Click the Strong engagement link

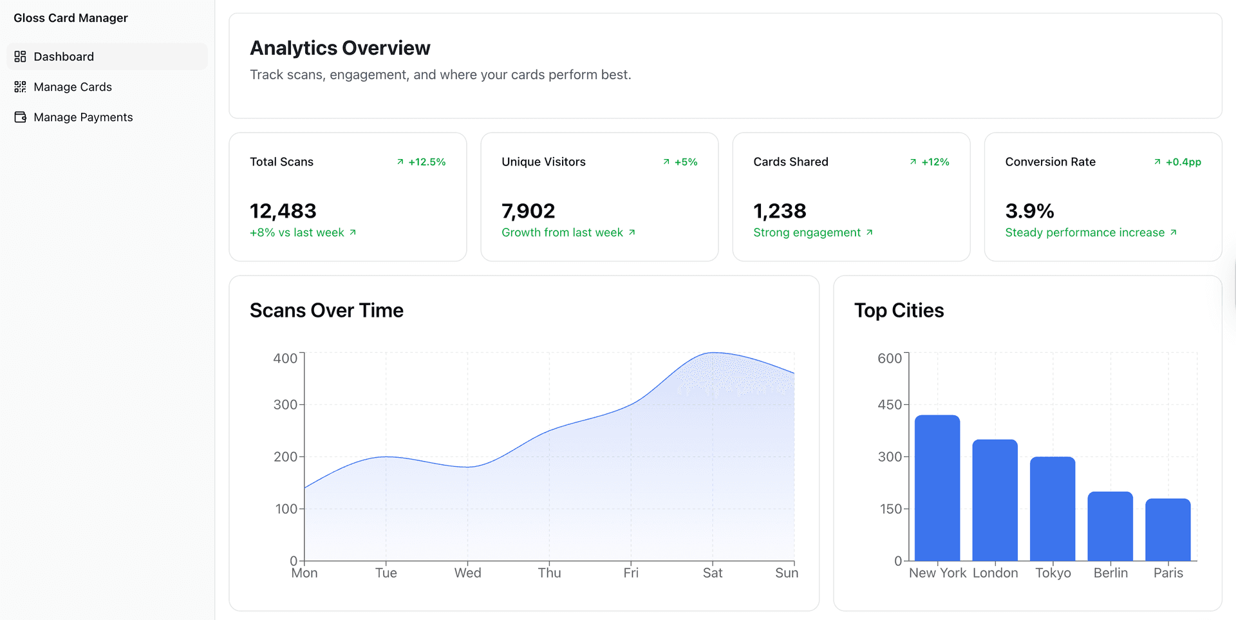(x=807, y=232)
